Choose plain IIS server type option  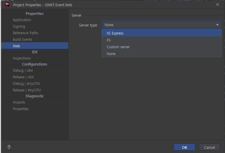click(x=162, y=40)
